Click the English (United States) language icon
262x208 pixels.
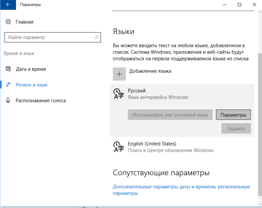[119, 147]
